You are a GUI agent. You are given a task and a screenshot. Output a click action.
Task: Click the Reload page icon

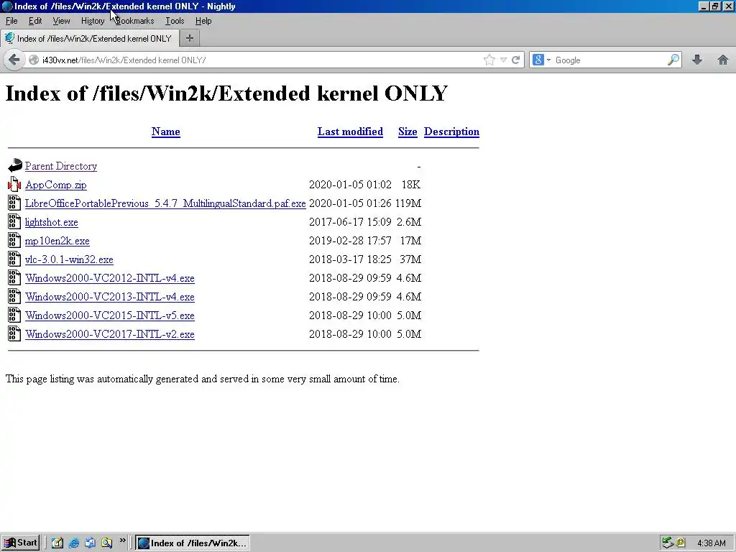pyautogui.click(x=516, y=60)
